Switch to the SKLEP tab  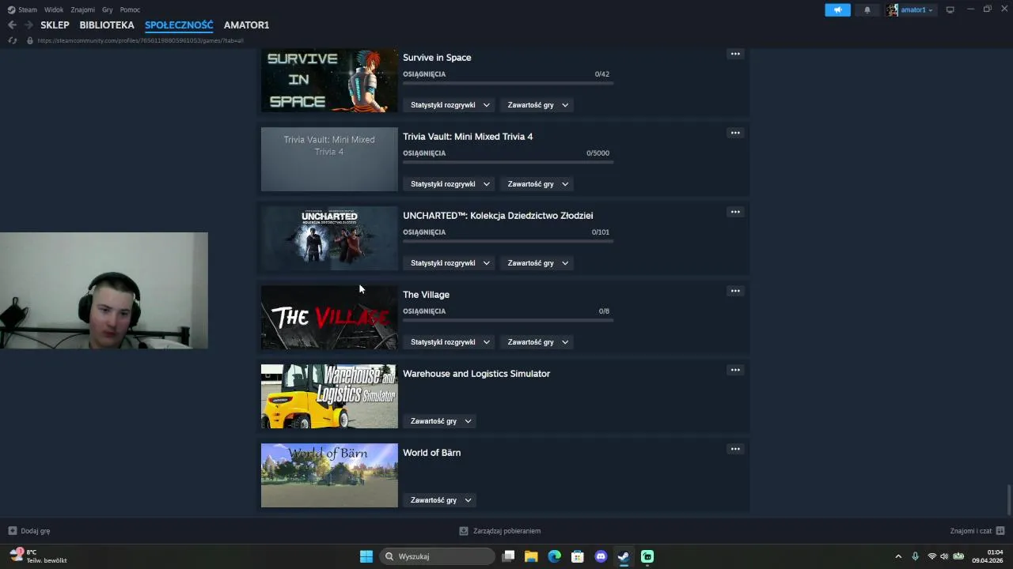[x=55, y=25]
